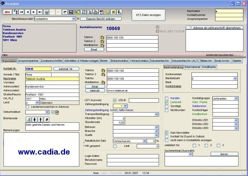This screenshot has height=176, width=248.
Task: Open print preview magnifier icon
Action: (89, 12)
